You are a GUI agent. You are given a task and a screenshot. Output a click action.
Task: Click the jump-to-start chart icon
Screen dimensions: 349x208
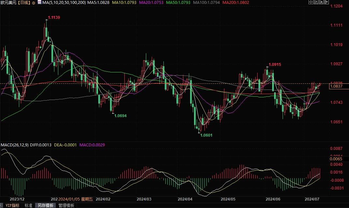click(x=316, y=2)
